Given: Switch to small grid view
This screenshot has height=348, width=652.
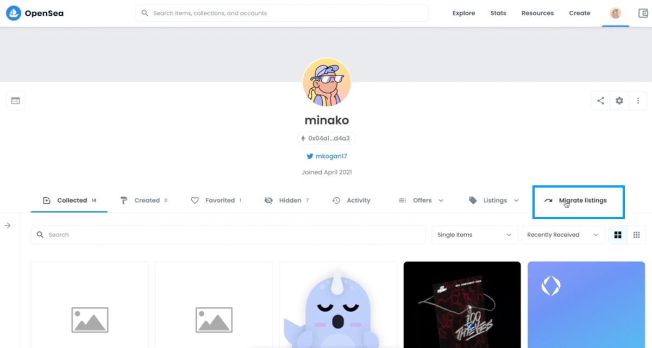Looking at the screenshot, I should click(x=637, y=235).
